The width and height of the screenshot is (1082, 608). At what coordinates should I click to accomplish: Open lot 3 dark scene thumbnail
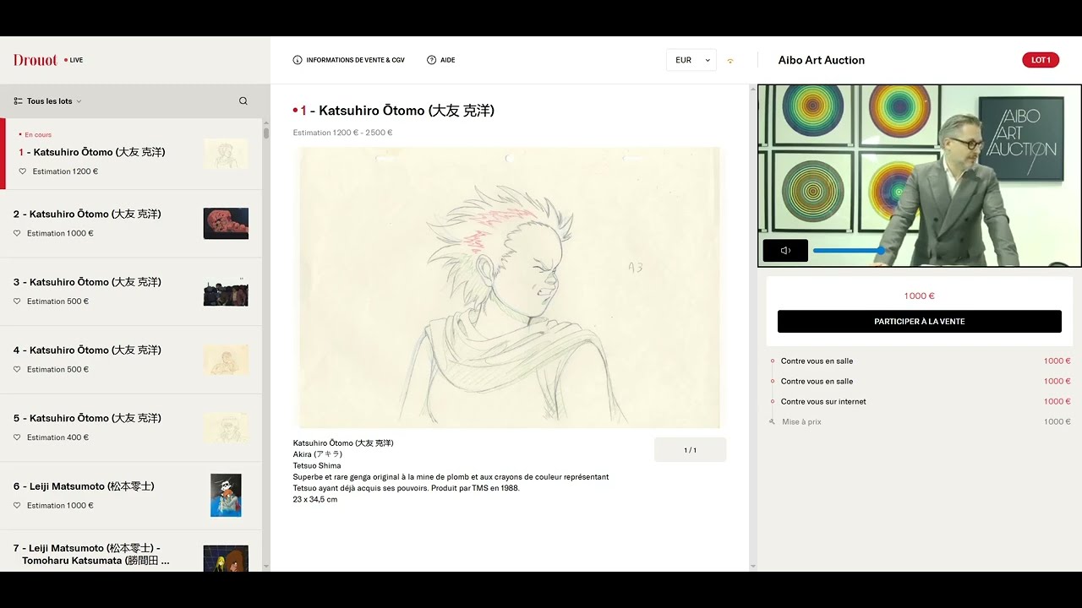226,292
